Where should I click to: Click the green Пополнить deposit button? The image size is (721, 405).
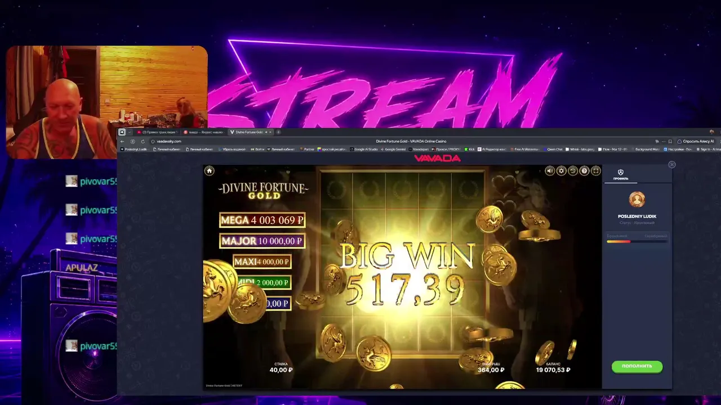click(637, 366)
